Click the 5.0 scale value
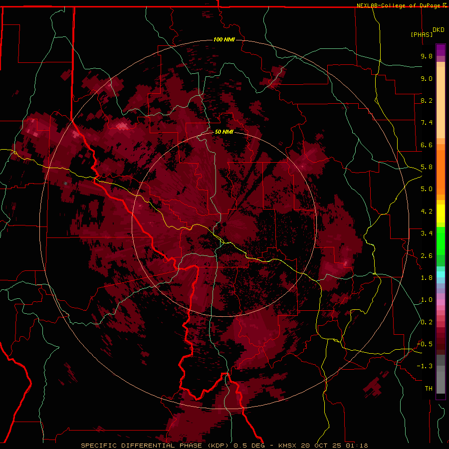 (x=427, y=189)
